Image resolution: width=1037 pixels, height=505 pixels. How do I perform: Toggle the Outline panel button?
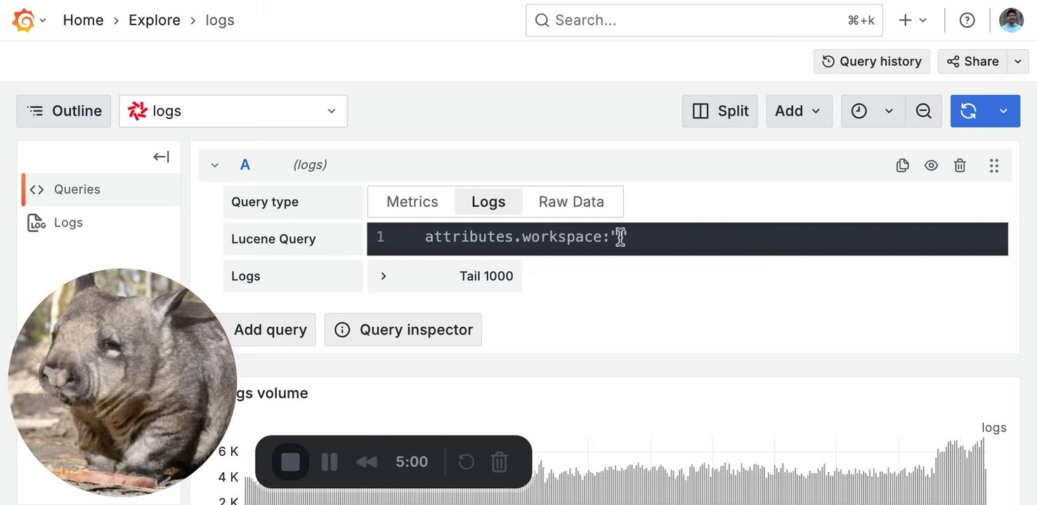coord(64,111)
